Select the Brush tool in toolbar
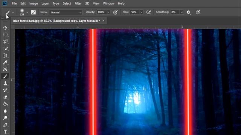This screenshot has width=241, height=135. click(x=5, y=76)
